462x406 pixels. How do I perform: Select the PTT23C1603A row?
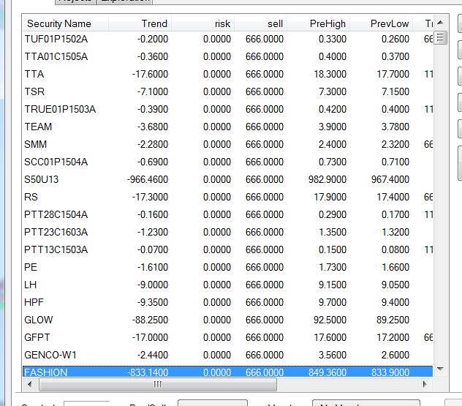[227, 232]
